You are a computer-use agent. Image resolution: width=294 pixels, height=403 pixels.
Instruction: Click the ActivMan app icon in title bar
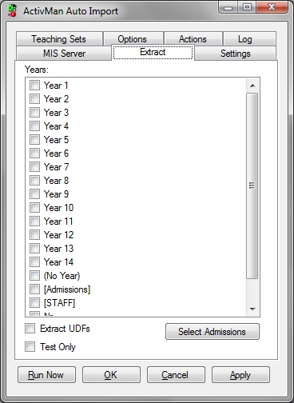coord(12,11)
